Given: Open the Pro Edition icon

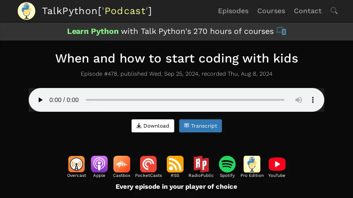Looking at the screenshot, I should pos(252,165).
